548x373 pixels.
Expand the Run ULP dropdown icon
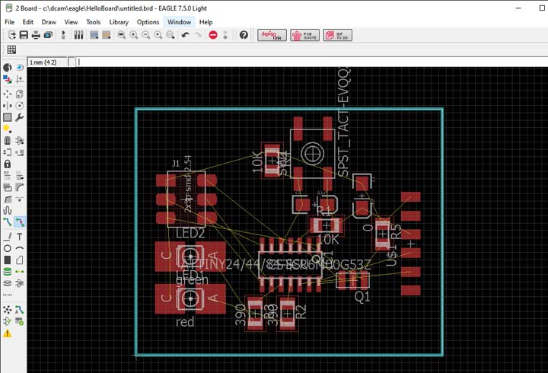tap(107, 35)
